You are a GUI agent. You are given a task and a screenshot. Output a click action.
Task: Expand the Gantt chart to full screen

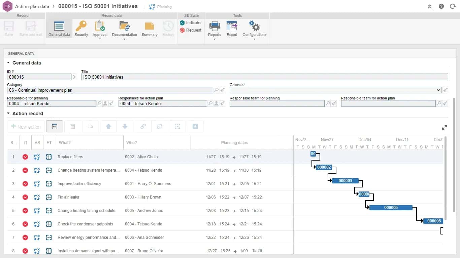(445, 127)
